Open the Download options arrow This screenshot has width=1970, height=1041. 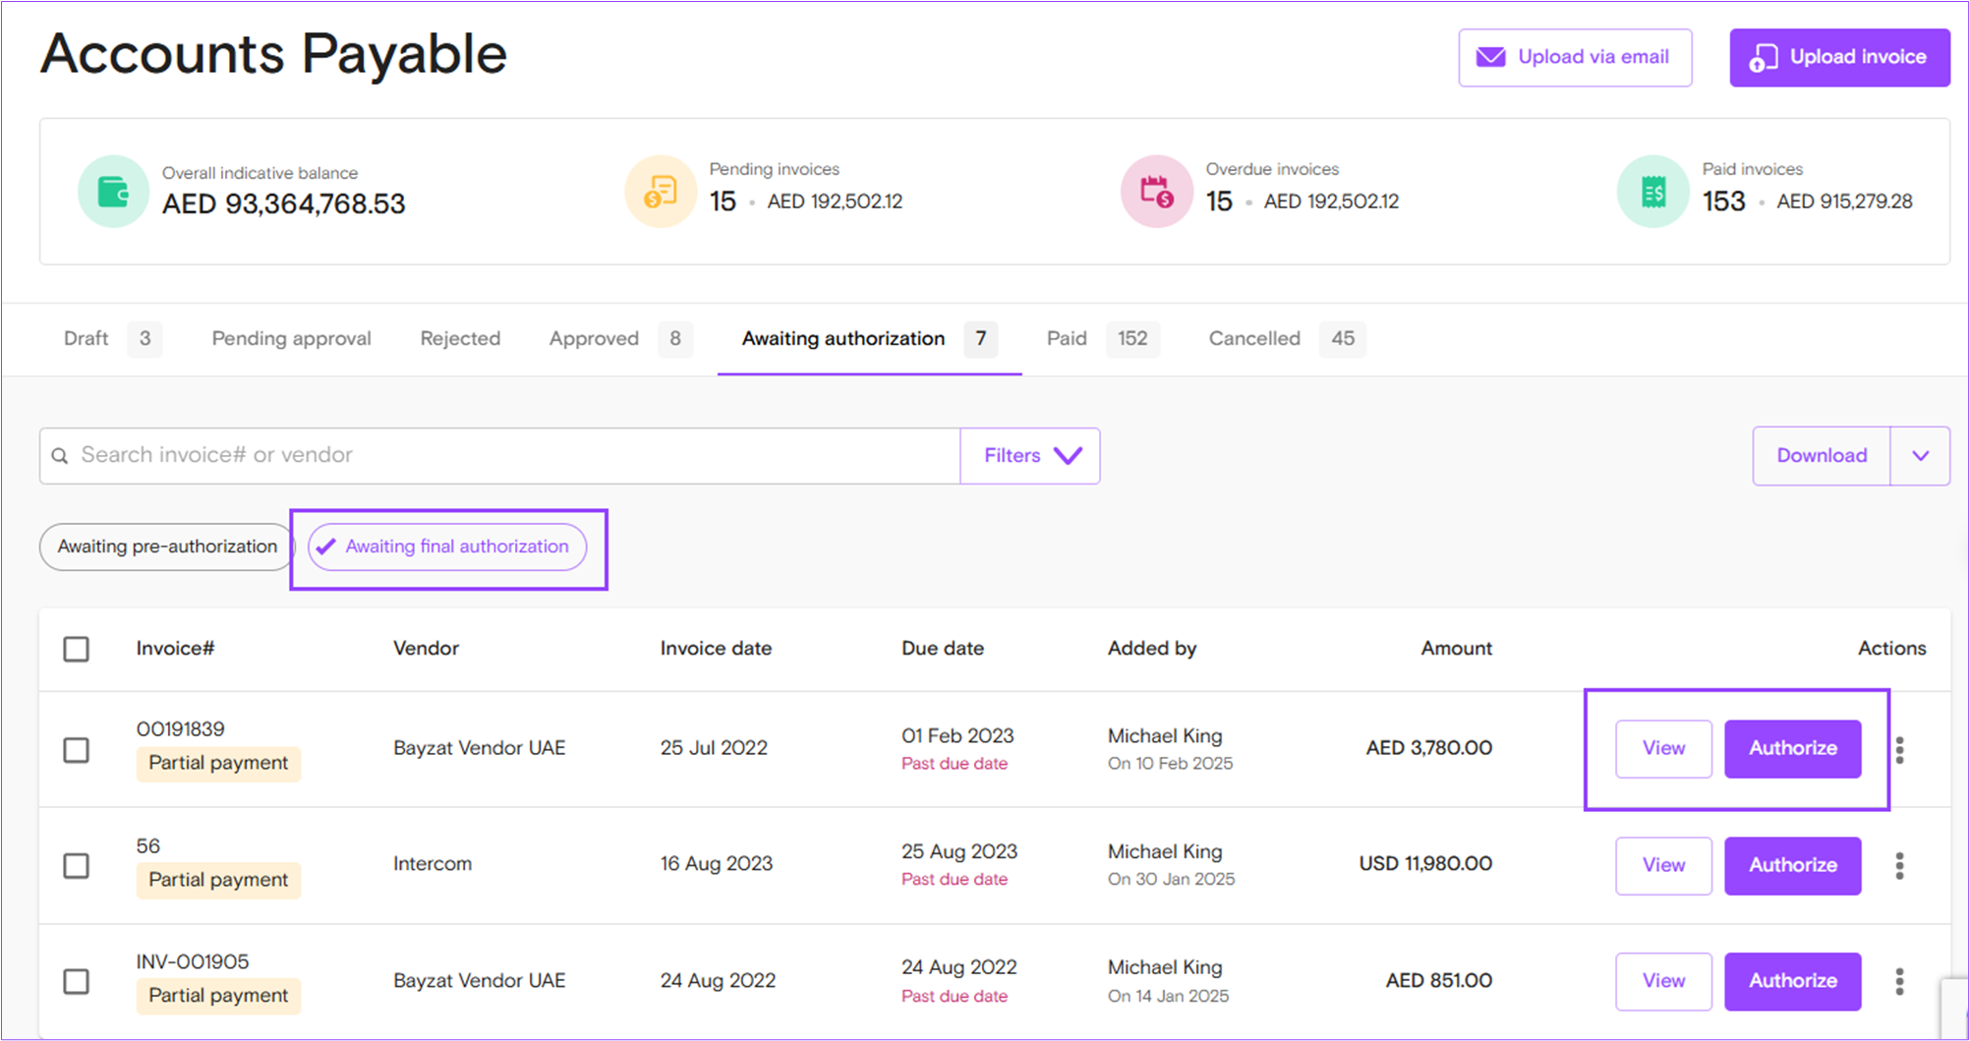click(x=1920, y=456)
